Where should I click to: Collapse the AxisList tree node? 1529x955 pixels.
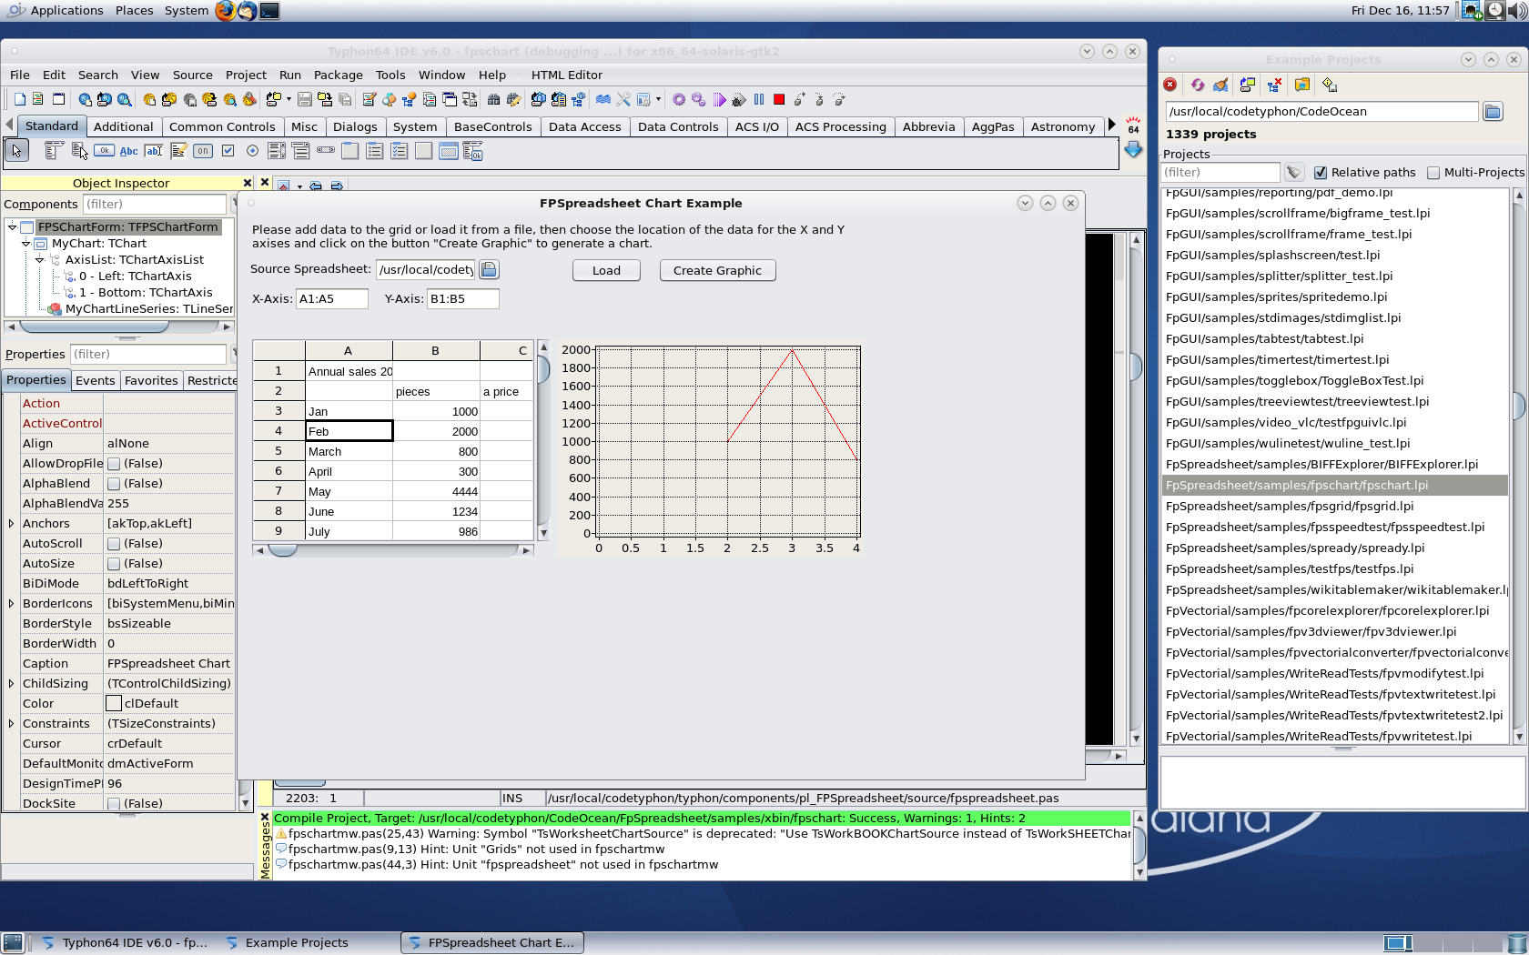39,260
